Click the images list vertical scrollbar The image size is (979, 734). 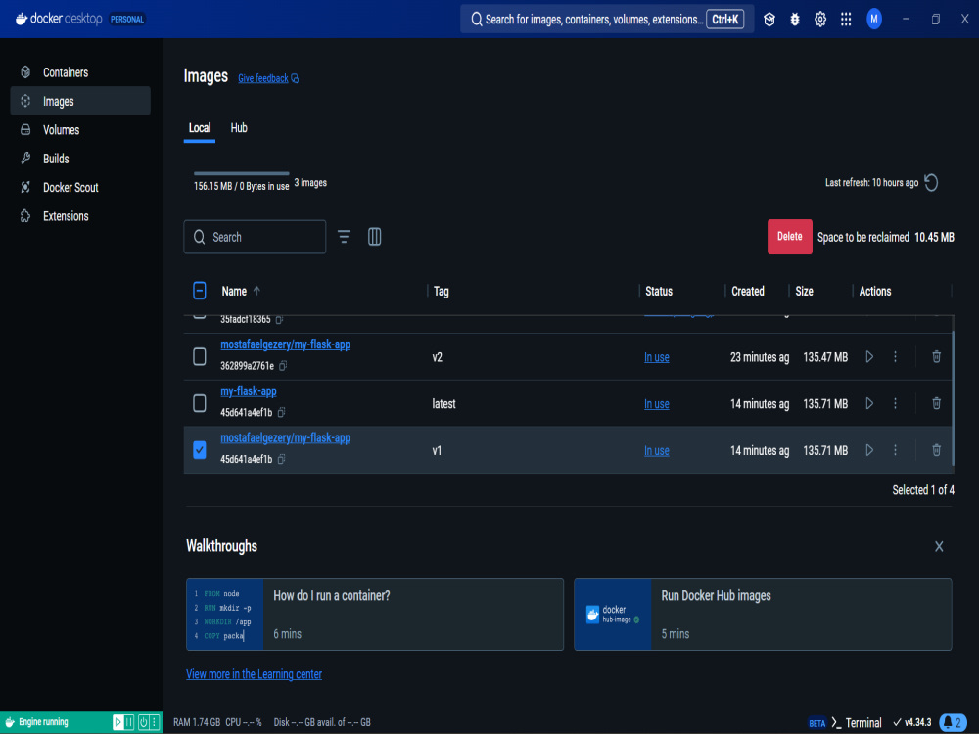click(x=953, y=399)
